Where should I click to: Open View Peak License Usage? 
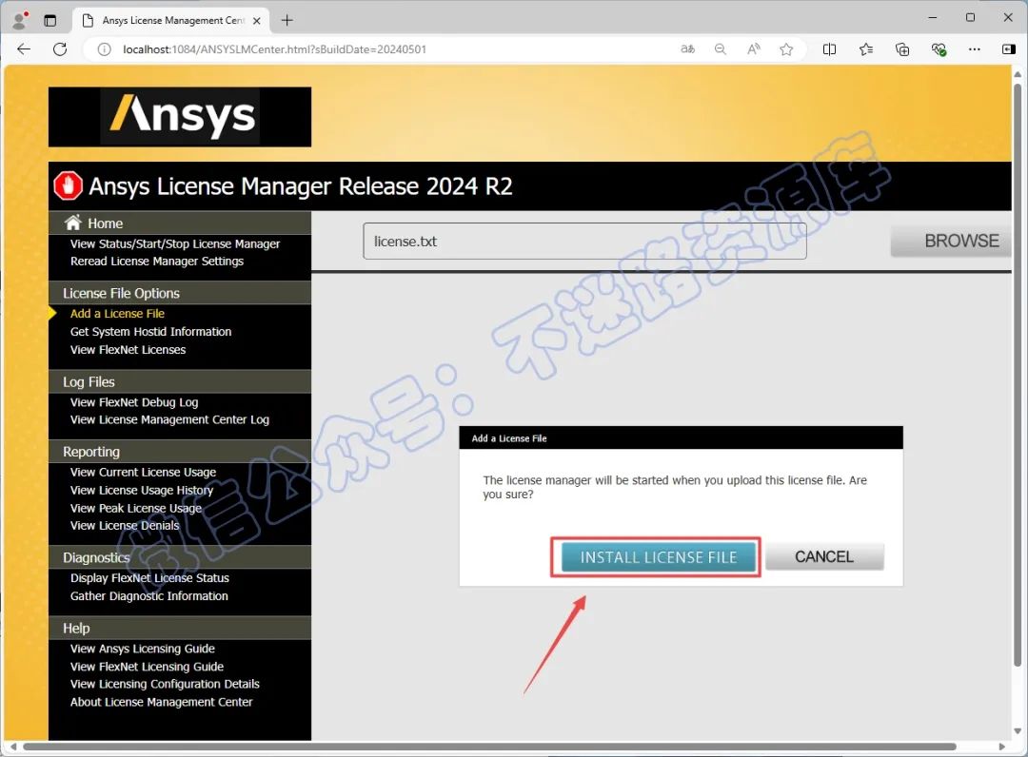136,508
